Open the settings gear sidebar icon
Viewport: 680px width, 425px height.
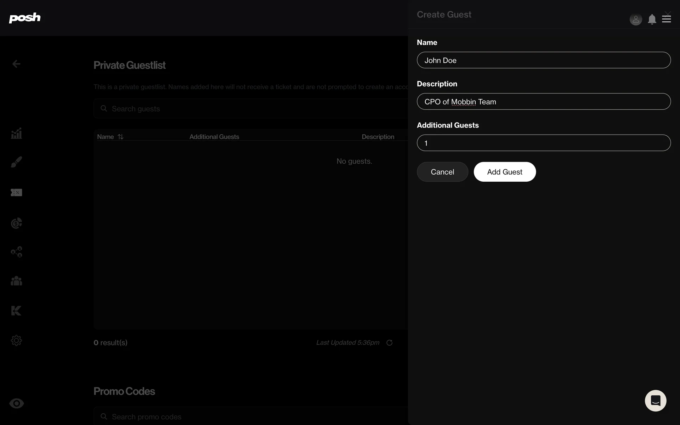(16, 340)
